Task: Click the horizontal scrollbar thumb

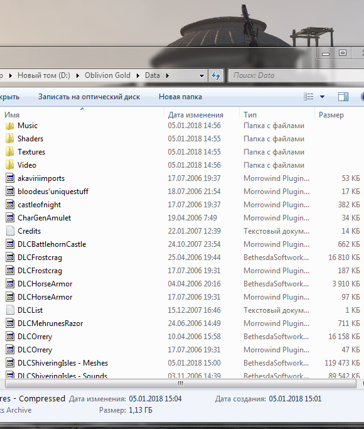Action: [x=181, y=384]
